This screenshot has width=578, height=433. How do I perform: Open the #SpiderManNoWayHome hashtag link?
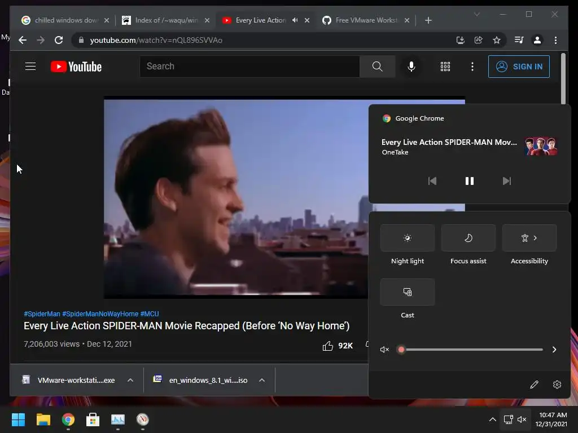100,313
